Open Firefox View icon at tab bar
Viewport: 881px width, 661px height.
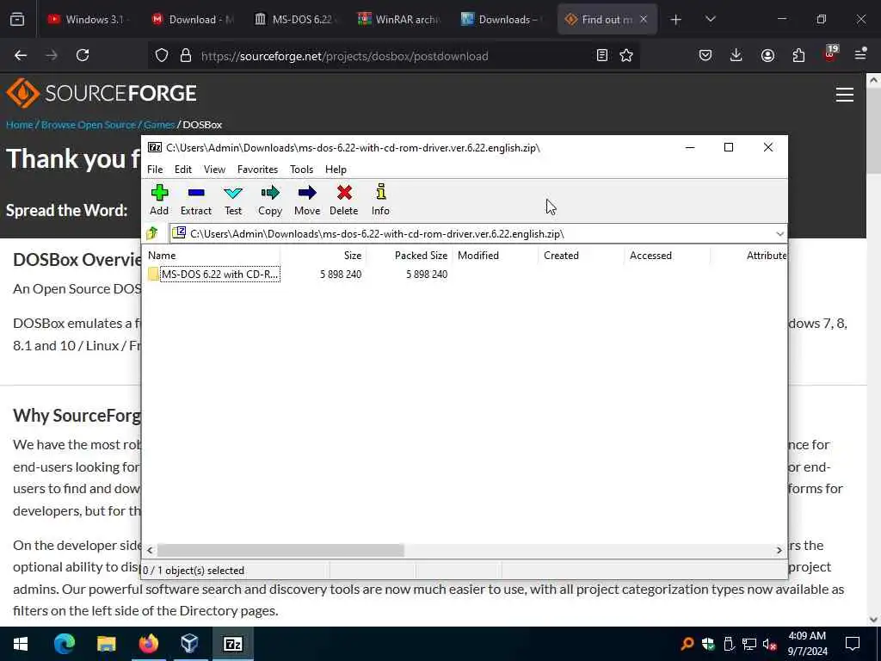click(x=17, y=20)
